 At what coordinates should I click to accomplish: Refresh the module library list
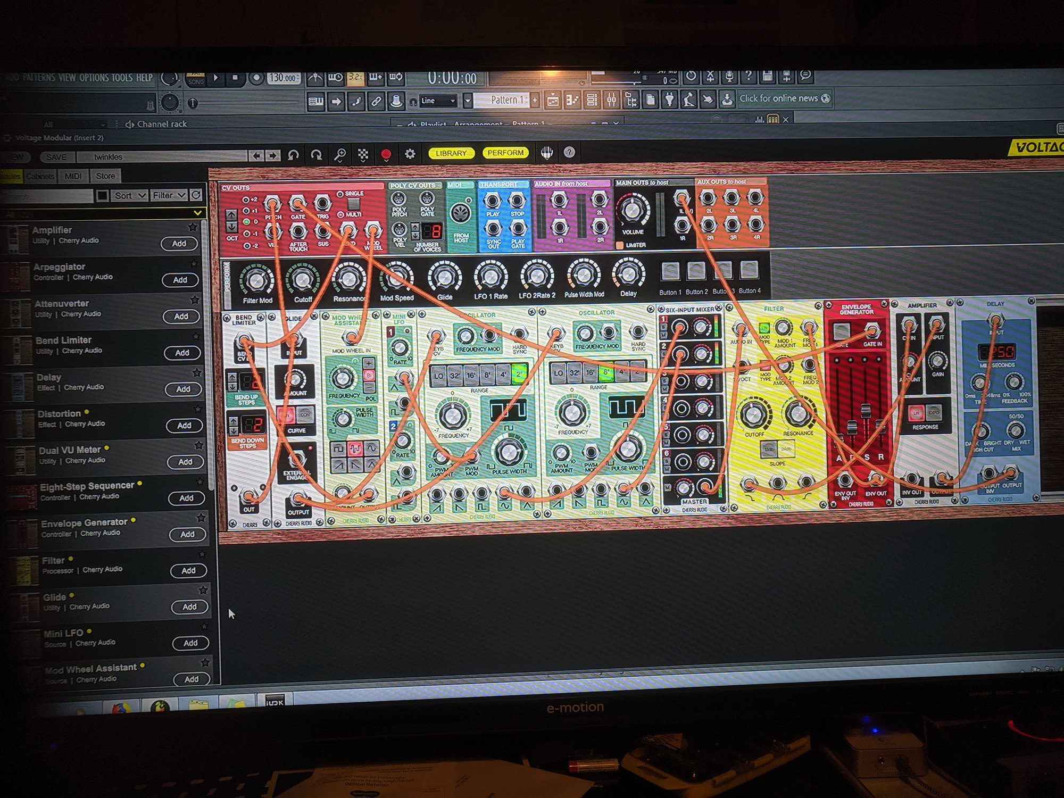pyautogui.click(x=196, y=195)
